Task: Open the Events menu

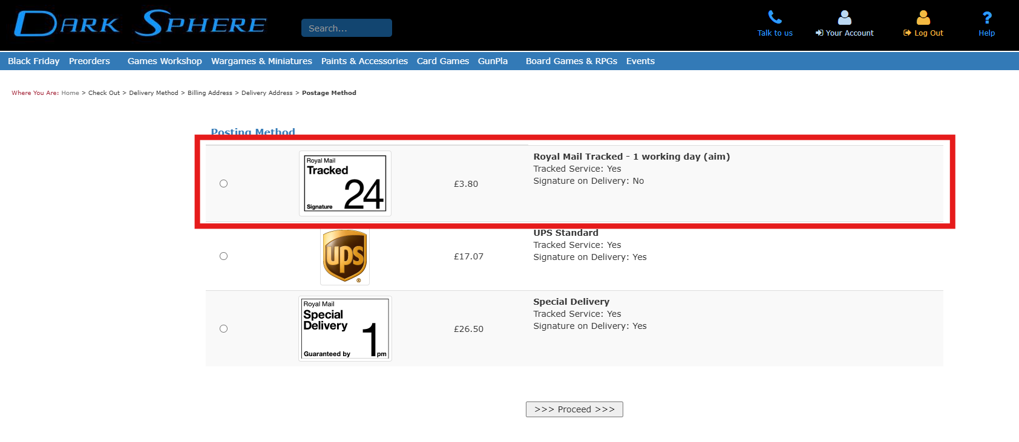Action: click(640, 61)
